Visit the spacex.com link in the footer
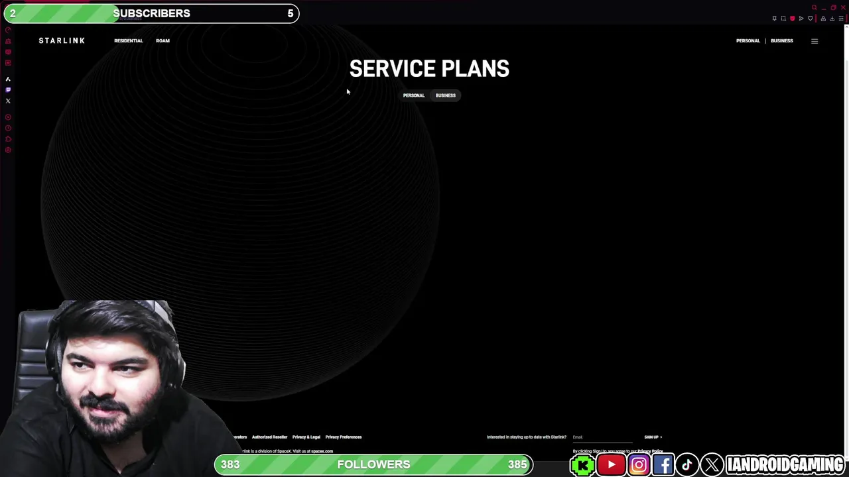849x477 pixels. (322, 451)
